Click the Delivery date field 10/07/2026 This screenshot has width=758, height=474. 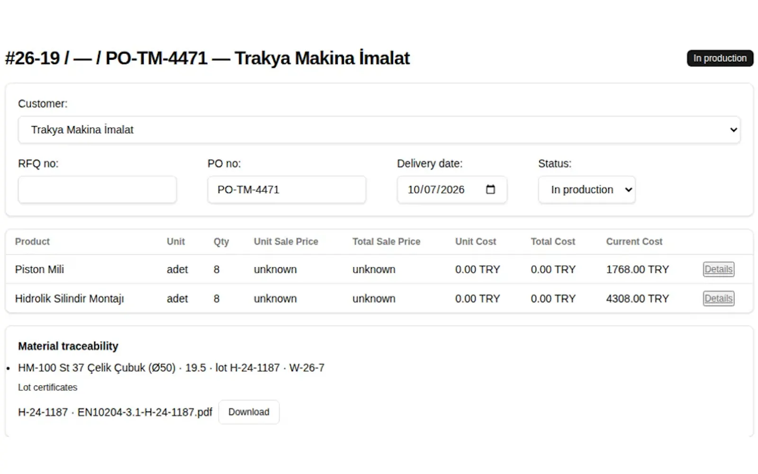pos(452,190)
